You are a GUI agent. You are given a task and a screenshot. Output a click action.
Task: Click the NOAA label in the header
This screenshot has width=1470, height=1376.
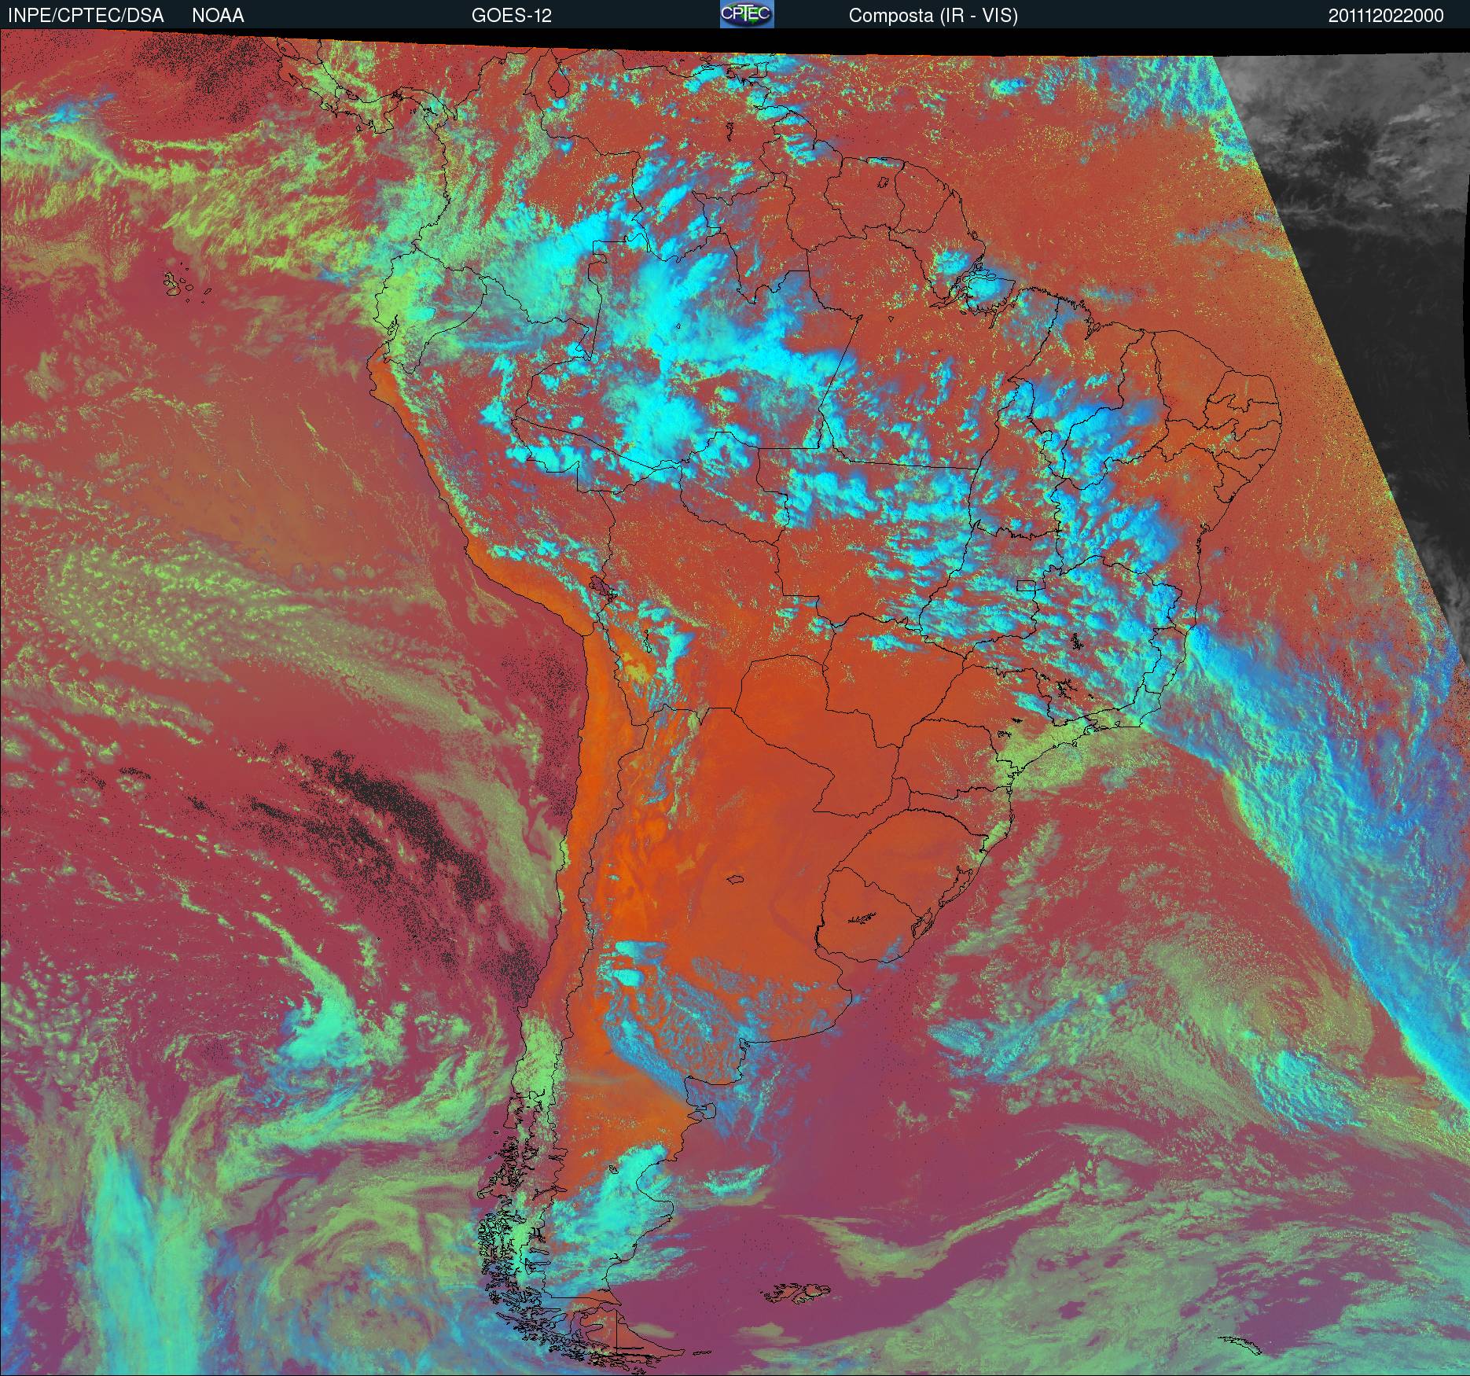218,16
